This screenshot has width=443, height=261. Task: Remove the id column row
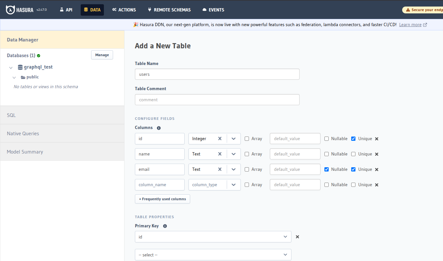click(377, 139)
